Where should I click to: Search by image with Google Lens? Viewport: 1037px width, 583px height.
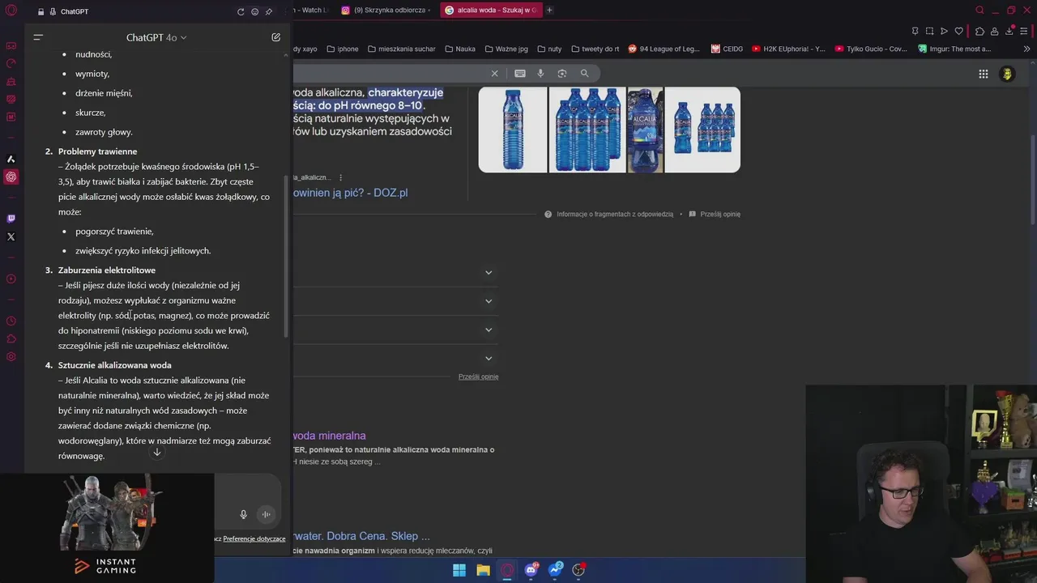coord(562,73)
